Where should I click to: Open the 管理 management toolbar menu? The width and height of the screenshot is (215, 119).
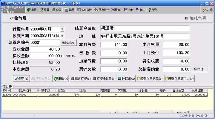click(69, 10)
